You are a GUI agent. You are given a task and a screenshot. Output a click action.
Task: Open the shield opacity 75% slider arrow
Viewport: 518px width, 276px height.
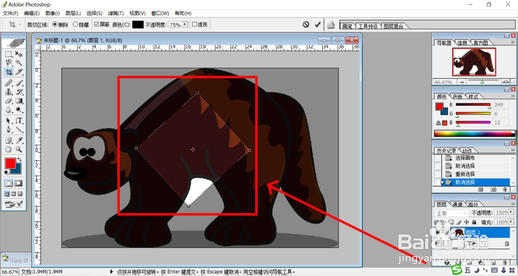point(185,24)
